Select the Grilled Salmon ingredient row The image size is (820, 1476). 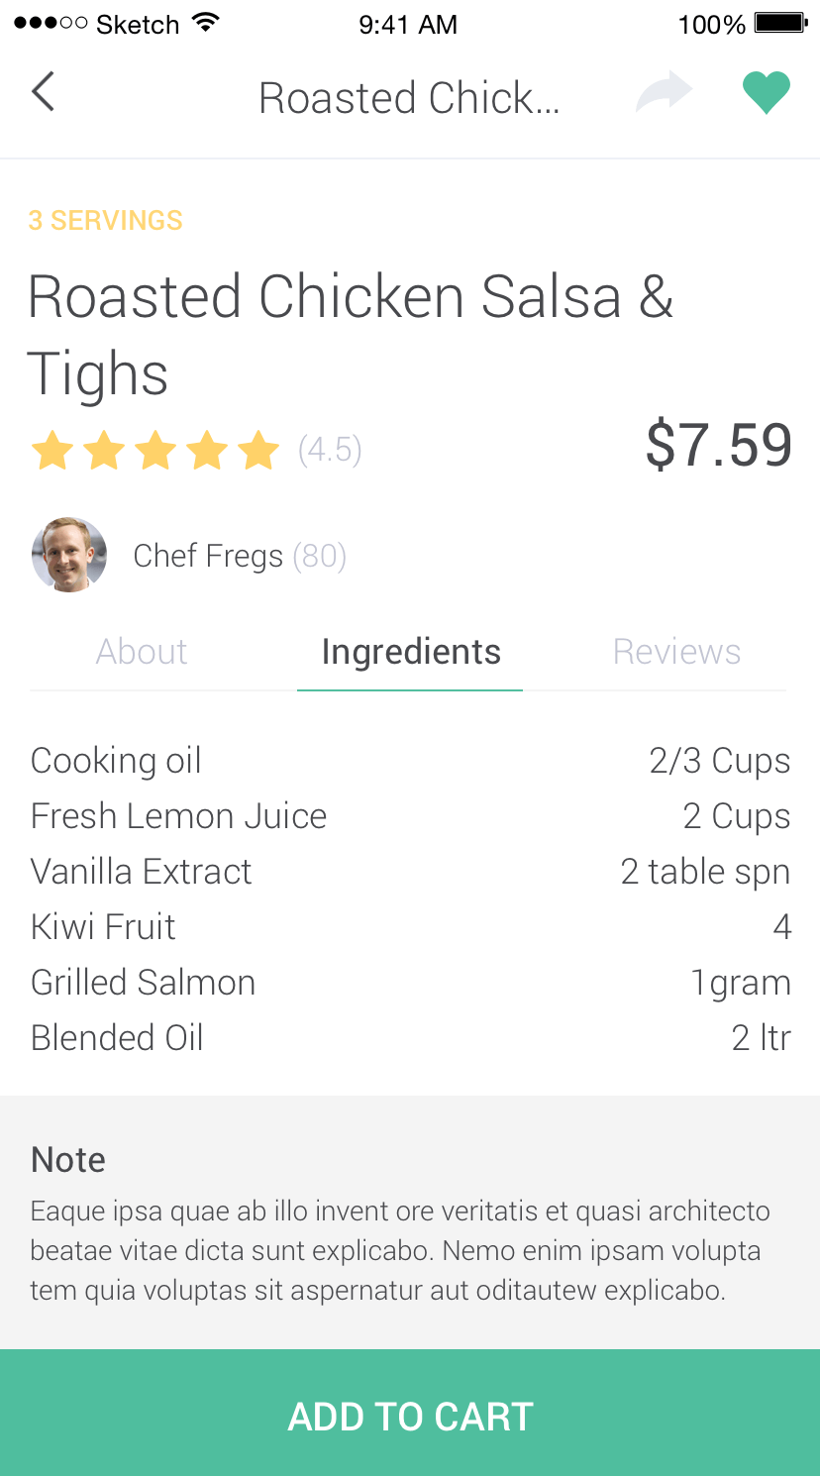point(410,983)
